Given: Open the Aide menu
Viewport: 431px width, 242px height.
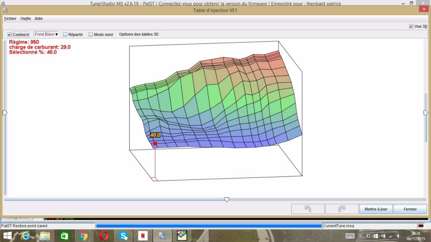Looking at the screenshot, I should (38, 18).
